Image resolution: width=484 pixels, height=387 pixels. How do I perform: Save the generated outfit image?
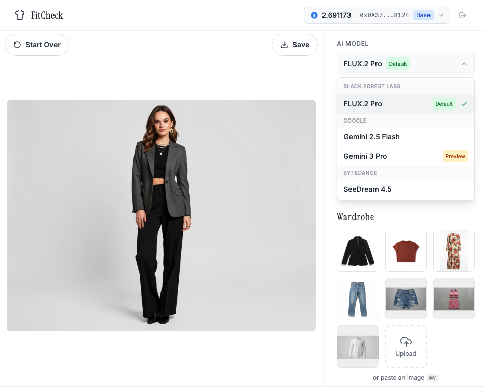[x=294, y=45]
